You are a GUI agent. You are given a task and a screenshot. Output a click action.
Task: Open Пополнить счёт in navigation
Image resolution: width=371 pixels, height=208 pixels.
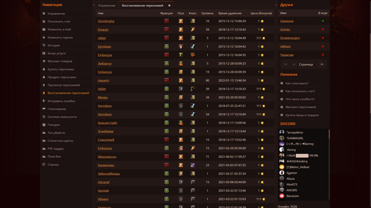click(x=59, y=21)
